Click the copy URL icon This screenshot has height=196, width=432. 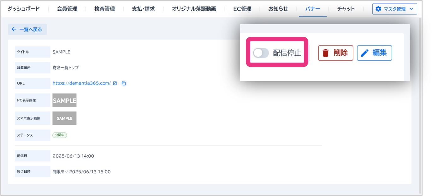[124, 83]
